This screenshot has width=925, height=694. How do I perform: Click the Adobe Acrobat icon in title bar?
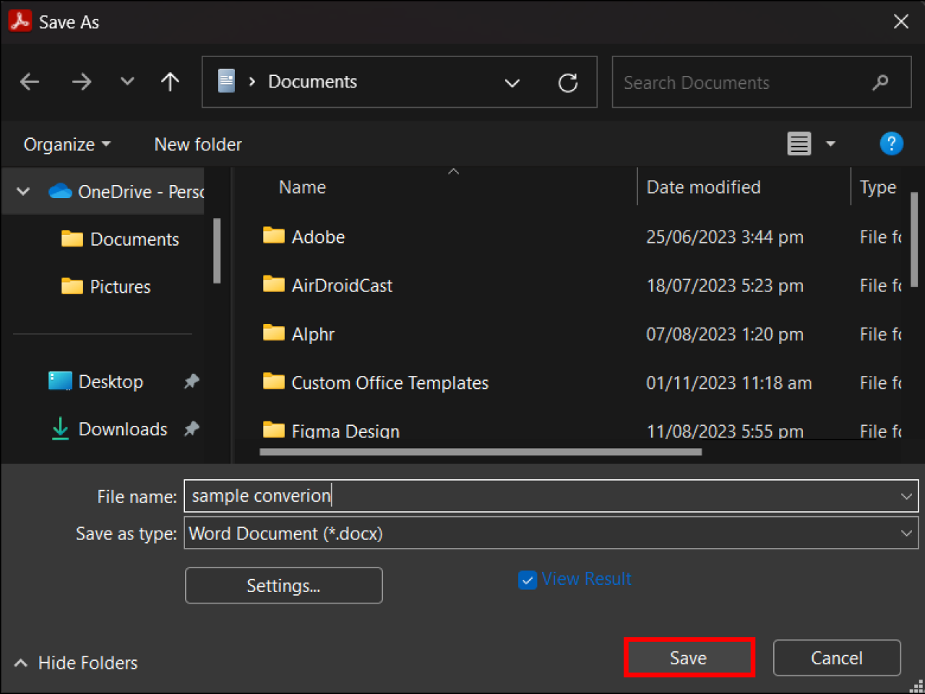(19, 21)
